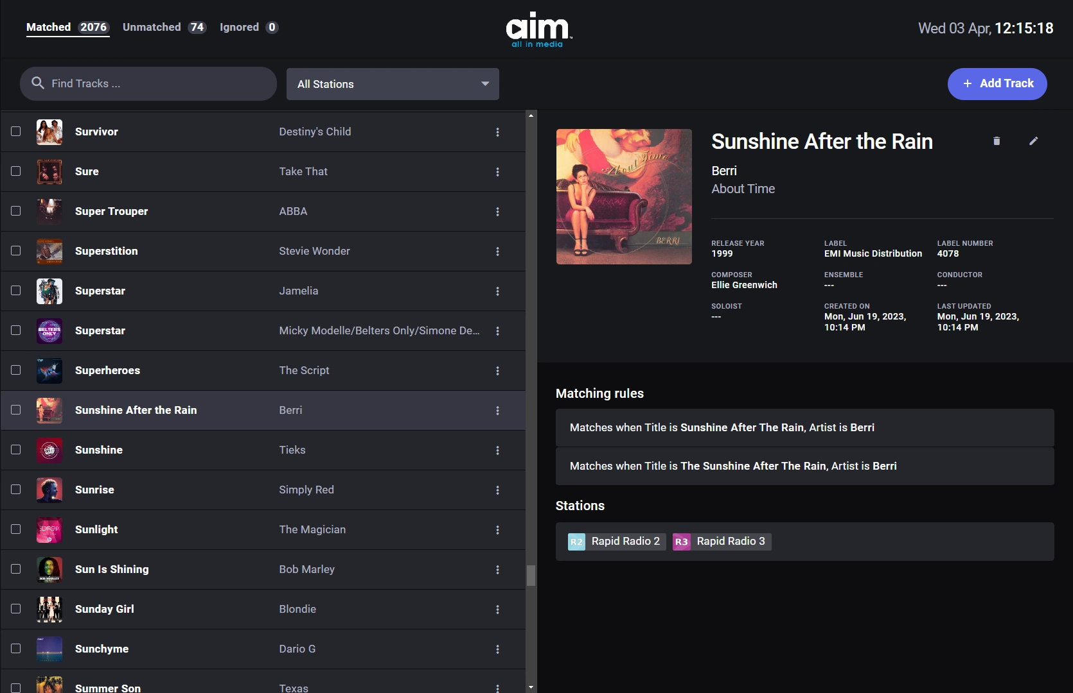Open the more options menu for Sun Is Shining
The image size is (1073, 693).
tap(497, 570)
